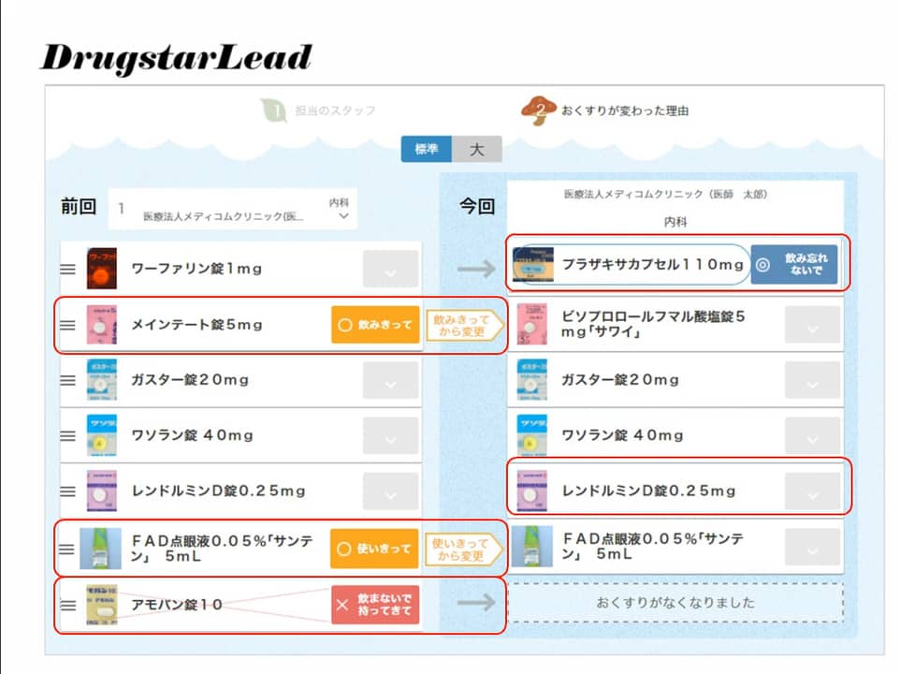
Task: Expand instruction dropdown for ワーファリン錠1mg
Action: pos(390,269)
